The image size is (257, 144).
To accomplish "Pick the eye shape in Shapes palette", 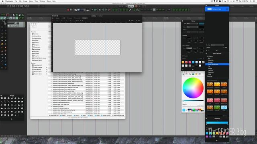I will click(x=22, y=105).
